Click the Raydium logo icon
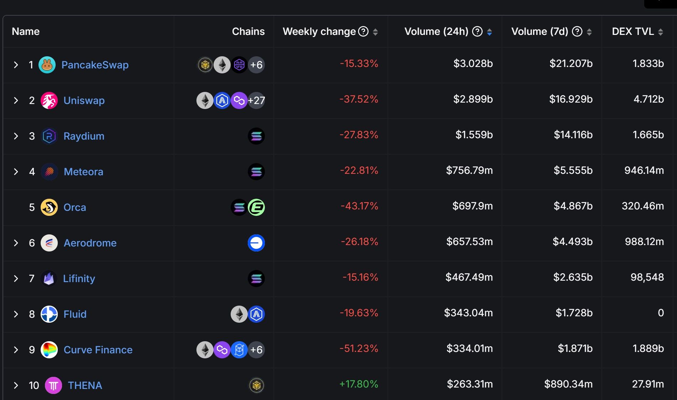The width and height of the screenshot is (677, 400). tap(49, 136)
